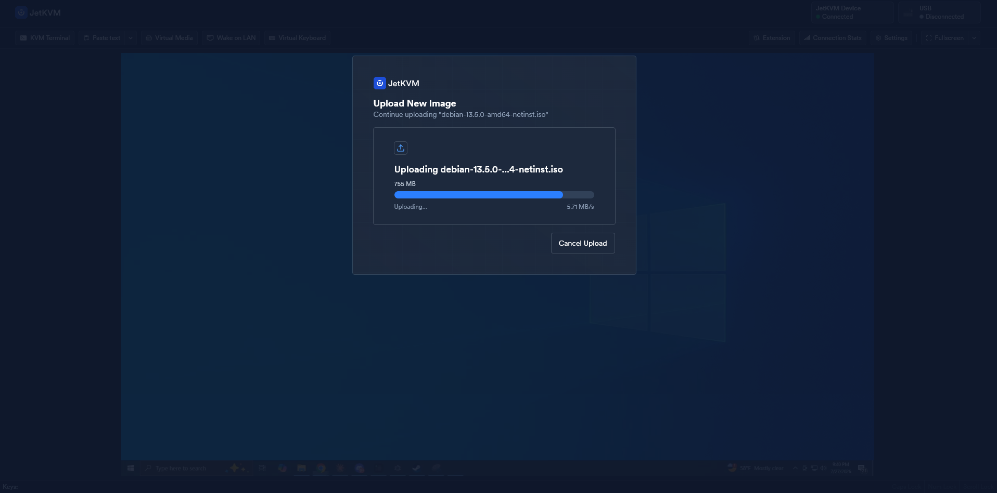Expand the Fullscreen dropdown arrow

pyautogui.click(x=974, y=38)
